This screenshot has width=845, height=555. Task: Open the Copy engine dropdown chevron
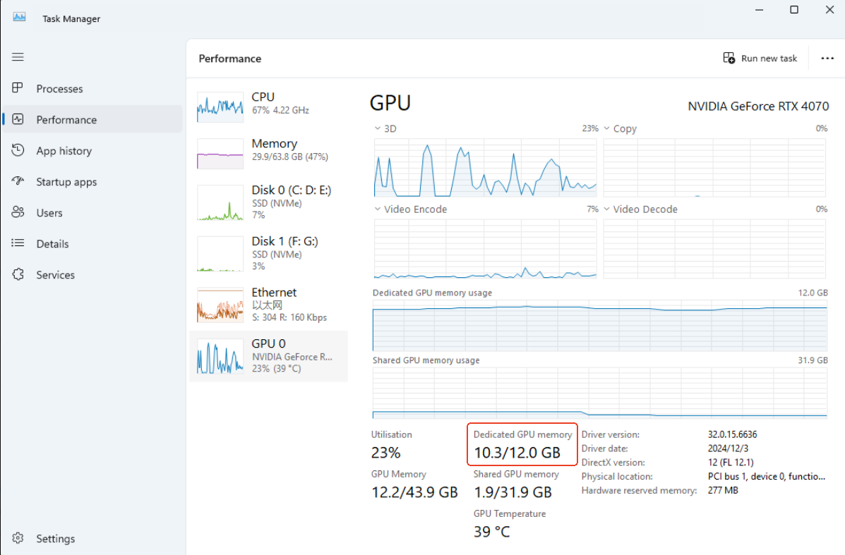pos(607,128)
